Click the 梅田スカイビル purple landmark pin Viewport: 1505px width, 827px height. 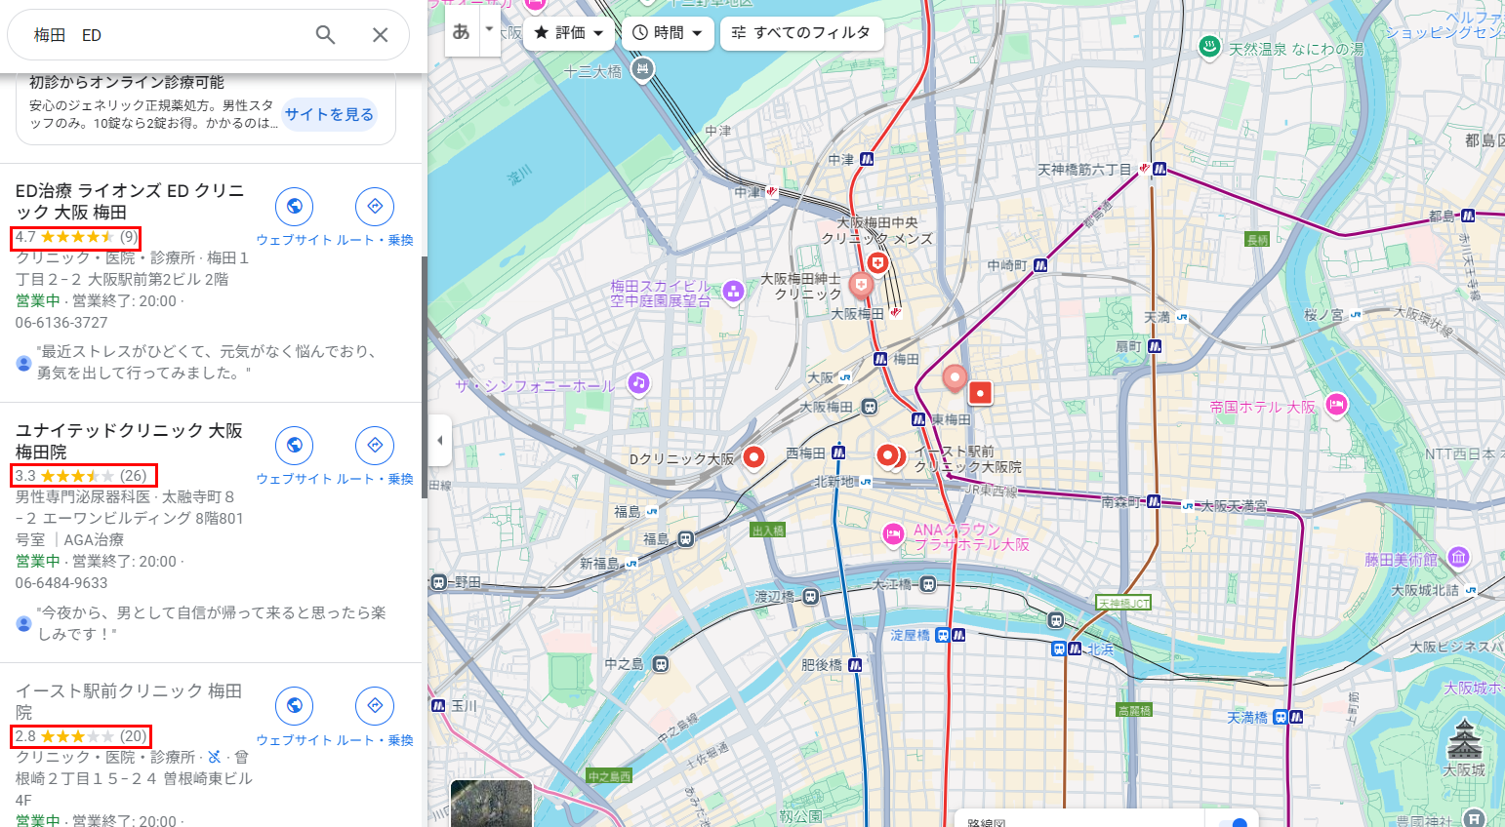click(x=733, y=291)
